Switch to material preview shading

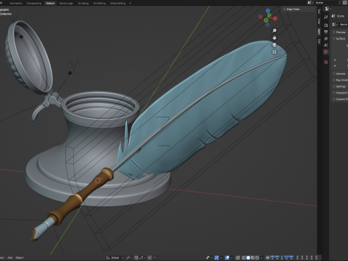(253, 257)
